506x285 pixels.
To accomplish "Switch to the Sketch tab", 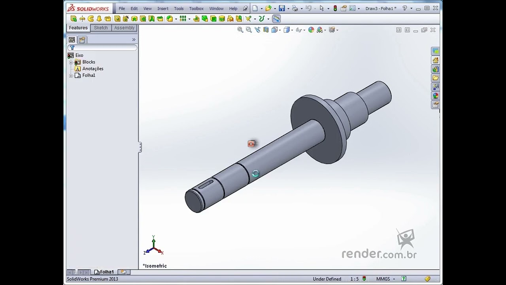I will pyautogui.click(x=101, y=28).
